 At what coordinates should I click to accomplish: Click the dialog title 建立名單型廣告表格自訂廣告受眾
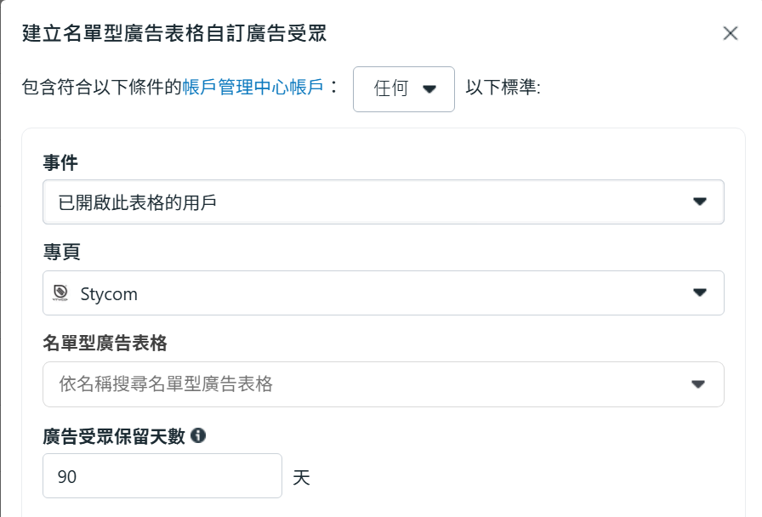click(174, 33)
